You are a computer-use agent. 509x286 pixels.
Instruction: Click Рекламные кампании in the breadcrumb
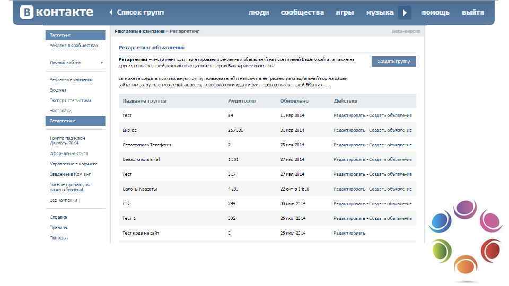[139, 31]
